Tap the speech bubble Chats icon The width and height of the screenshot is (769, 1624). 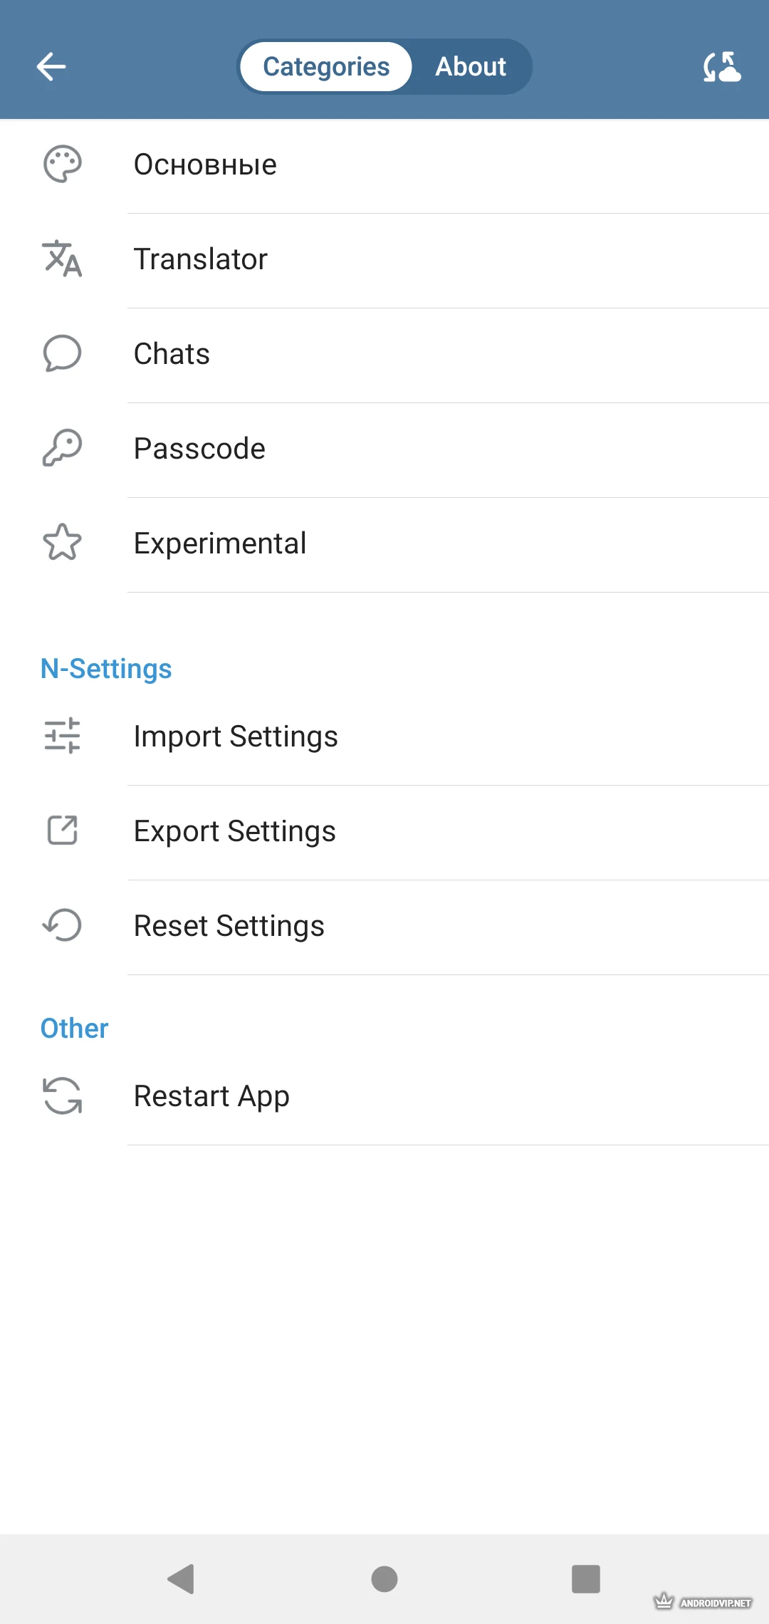point(63,354)
